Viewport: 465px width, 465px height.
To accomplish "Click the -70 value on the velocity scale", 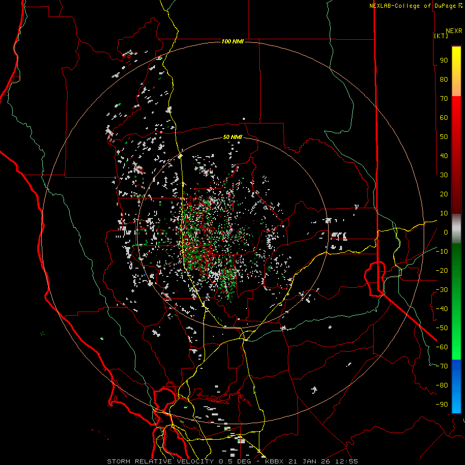I will (442, 366).
